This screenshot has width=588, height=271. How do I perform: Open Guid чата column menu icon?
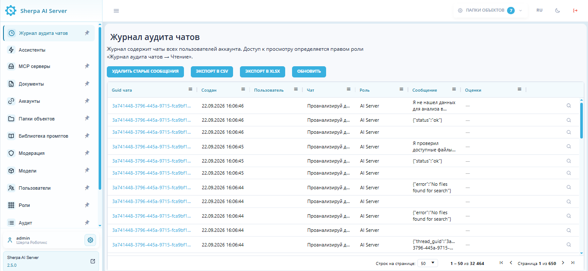[190, 89]
